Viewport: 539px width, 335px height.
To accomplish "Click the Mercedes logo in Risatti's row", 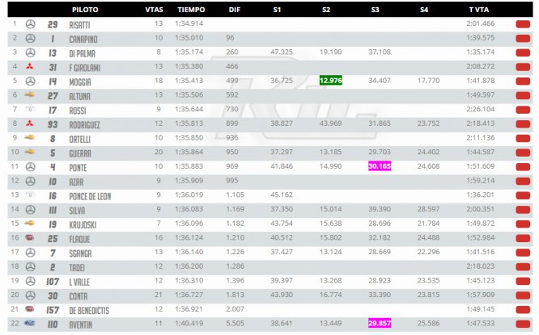I will pyautogui.click(x=30, y=24).
